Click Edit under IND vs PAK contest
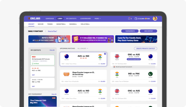Screen dimensions: 186x107 pos(33,86)
